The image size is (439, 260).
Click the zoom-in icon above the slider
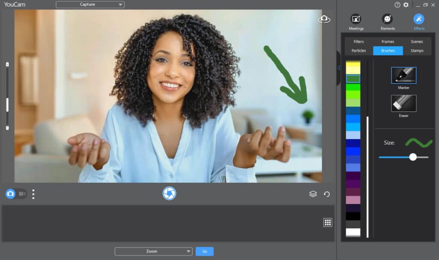click(x=7, y=64)
